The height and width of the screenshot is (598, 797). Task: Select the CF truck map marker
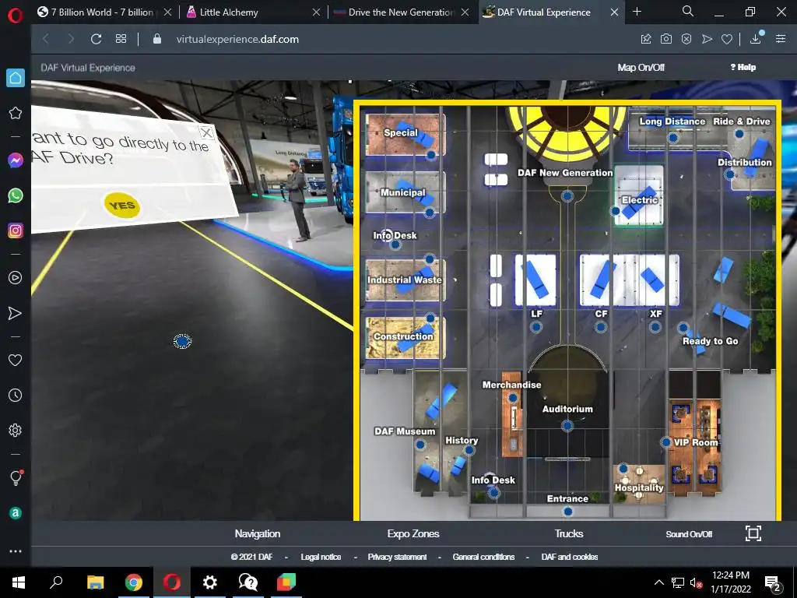[x=601, y=327]
